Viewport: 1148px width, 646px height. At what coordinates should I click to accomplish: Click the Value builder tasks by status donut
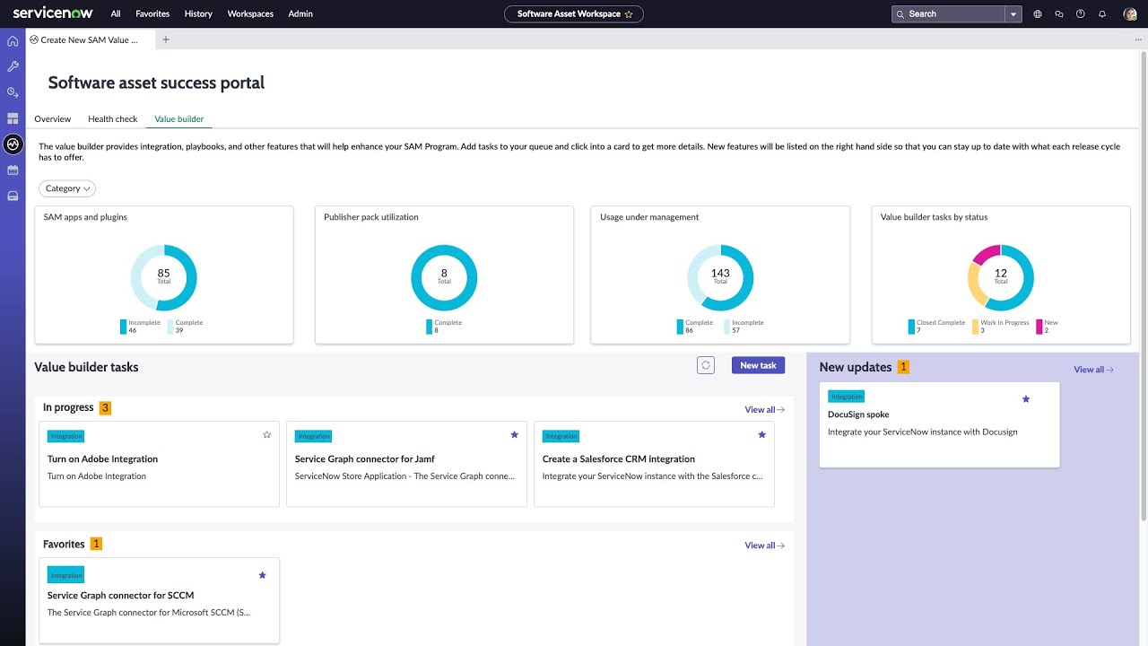1001,277
